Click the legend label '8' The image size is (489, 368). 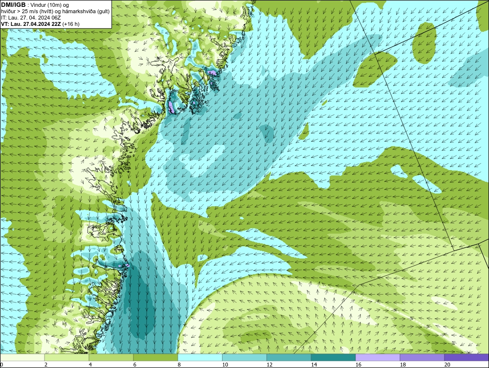tap(179, 365)
